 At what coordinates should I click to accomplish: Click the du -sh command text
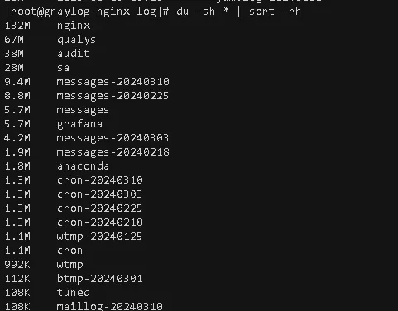click(195, 12)
